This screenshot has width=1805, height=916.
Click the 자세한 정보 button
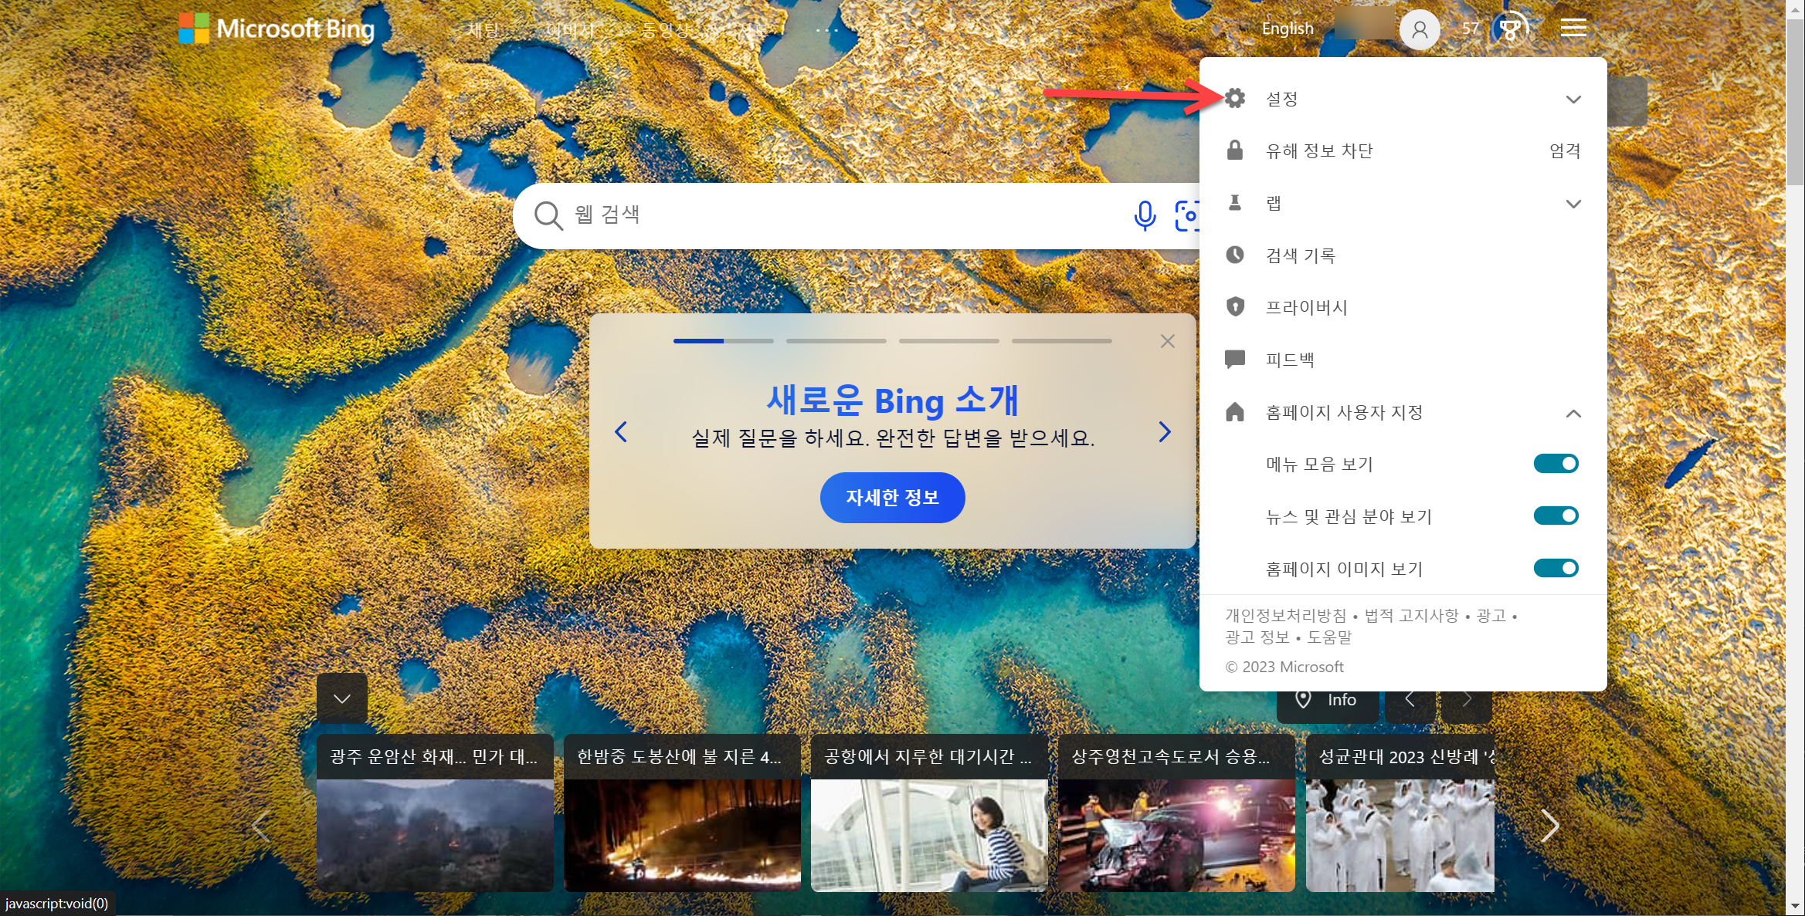892,498
